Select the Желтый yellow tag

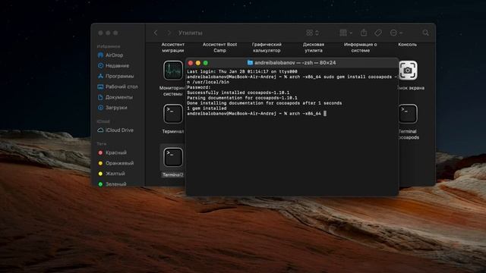click(112, 174)
